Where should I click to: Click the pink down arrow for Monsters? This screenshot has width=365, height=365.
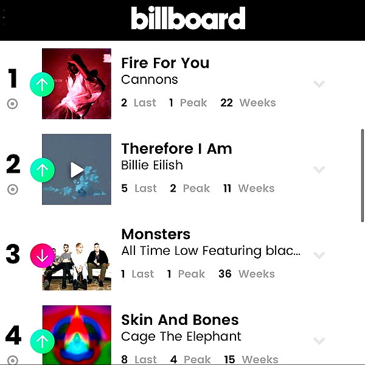click(x=43, y=255)
